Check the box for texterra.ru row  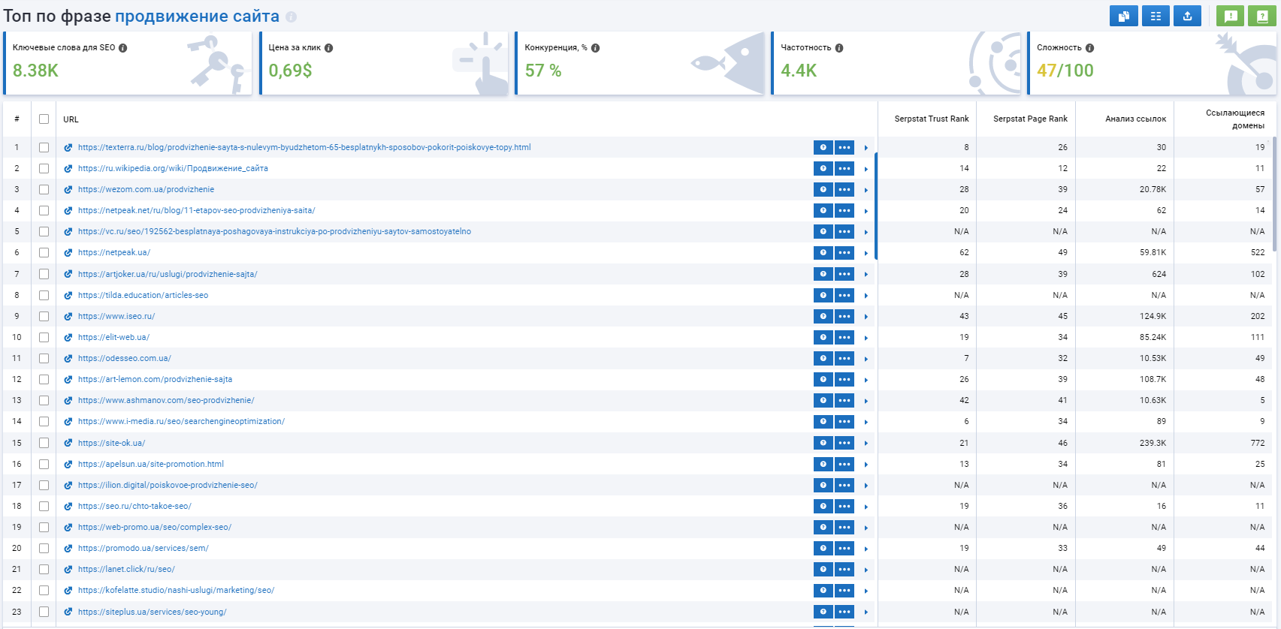pyautogui.click(x=44, y=148)
